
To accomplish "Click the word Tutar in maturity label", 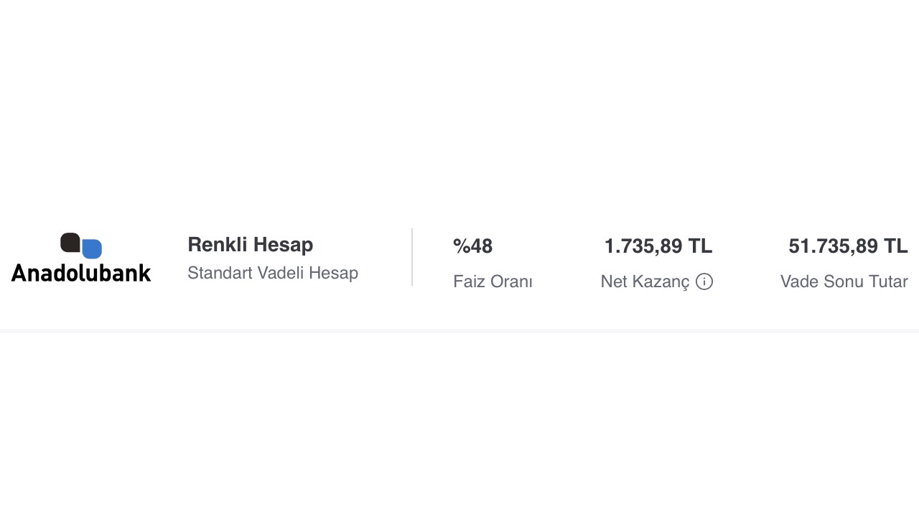I will (x=886, y=281).
